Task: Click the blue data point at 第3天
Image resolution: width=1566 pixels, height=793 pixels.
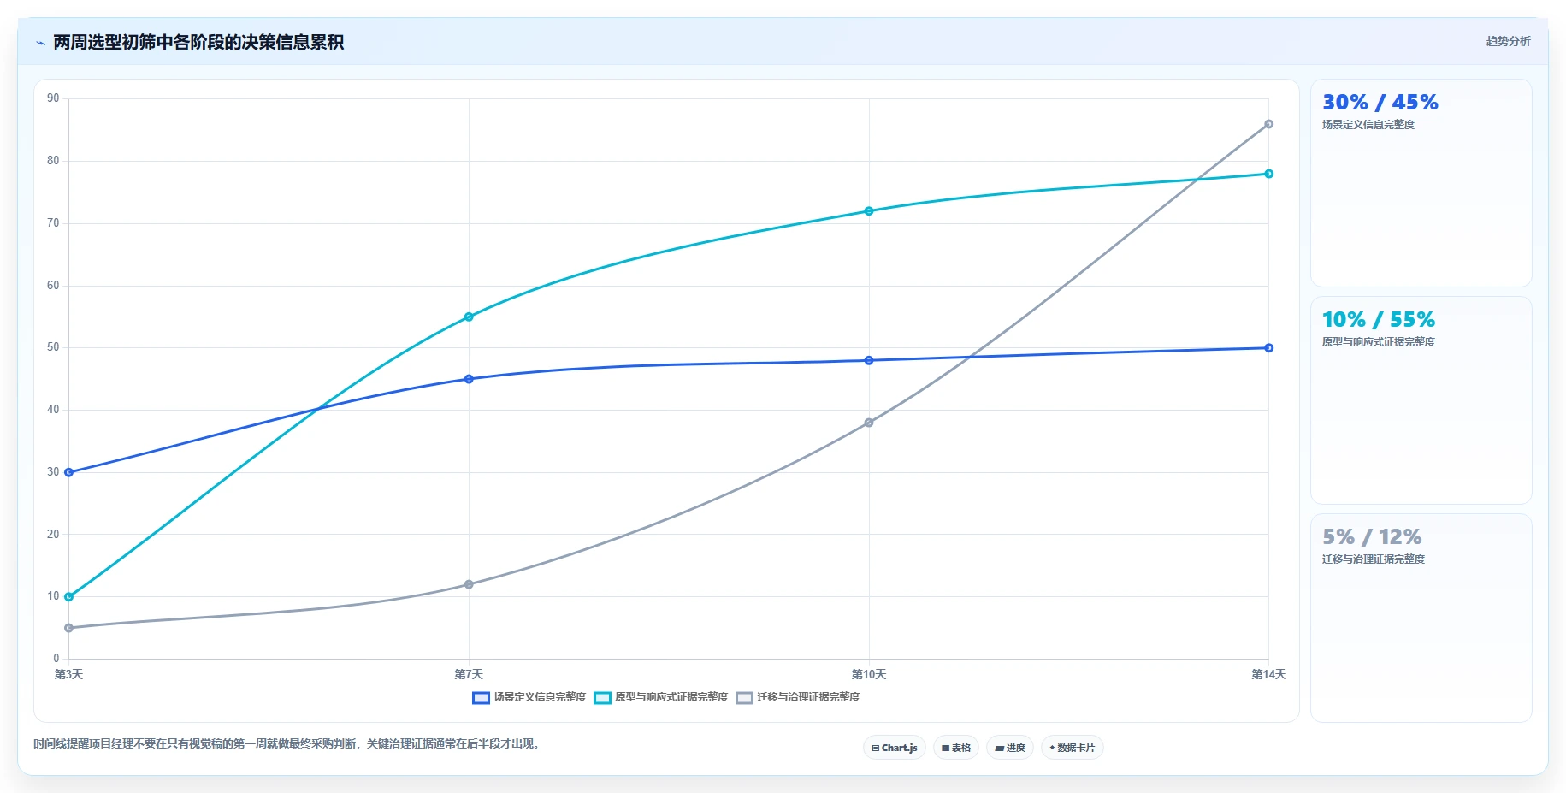Action: tap(69, 472)
